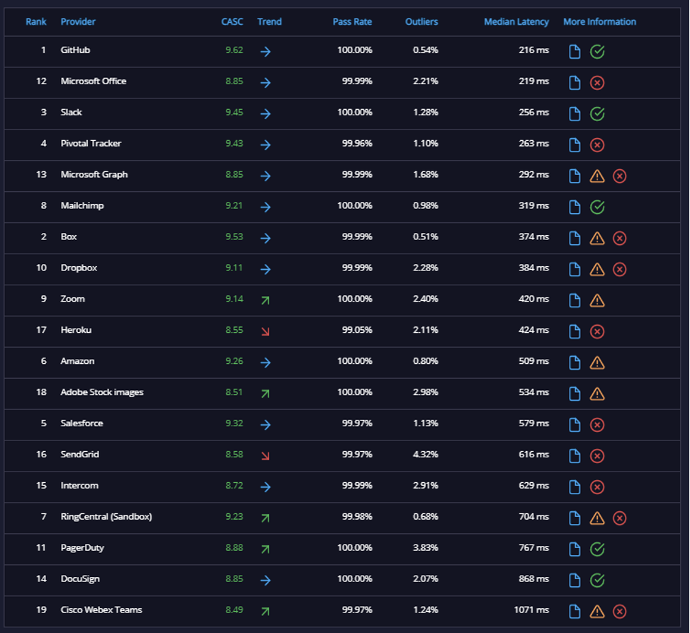Select the Microsoft Office provider name

[94, 81]
